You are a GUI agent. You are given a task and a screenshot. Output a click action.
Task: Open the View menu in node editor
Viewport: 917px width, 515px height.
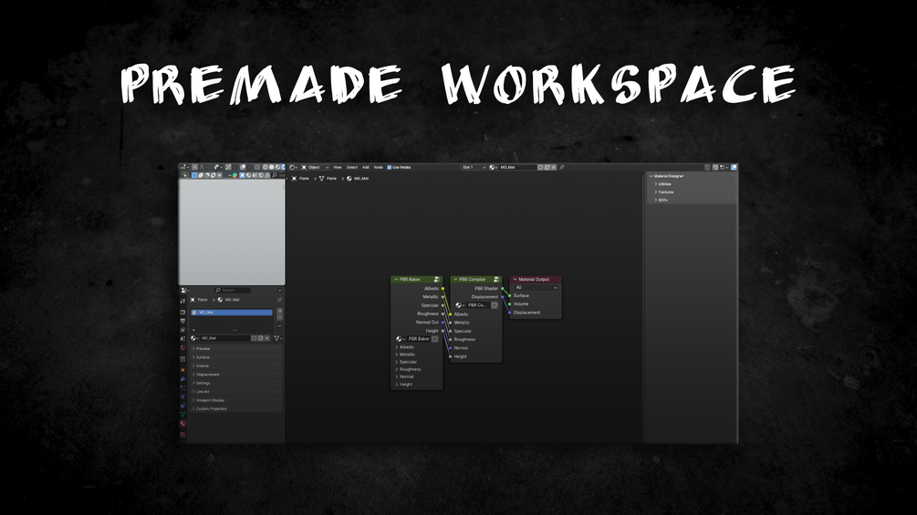(338, 168)
